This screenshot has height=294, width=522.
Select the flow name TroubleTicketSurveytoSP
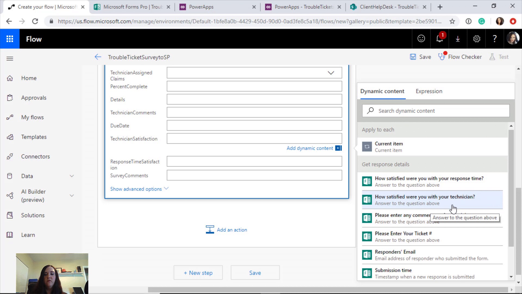(x=139, y=57)
